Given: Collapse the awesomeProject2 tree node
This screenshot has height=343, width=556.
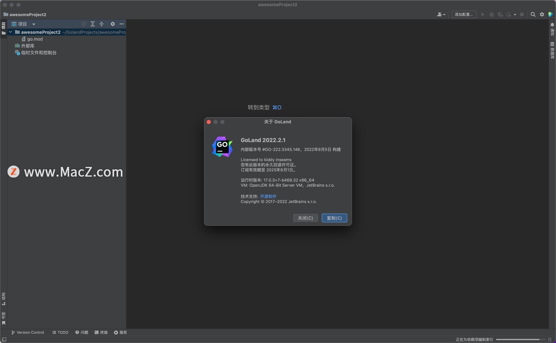Looking at the screenshot, I should [11, 32].
